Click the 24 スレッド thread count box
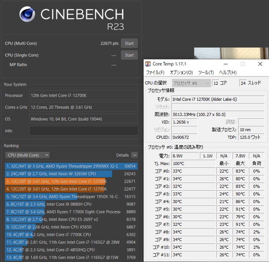Screen dimensions: 269x262 click(x=243, y=83)
